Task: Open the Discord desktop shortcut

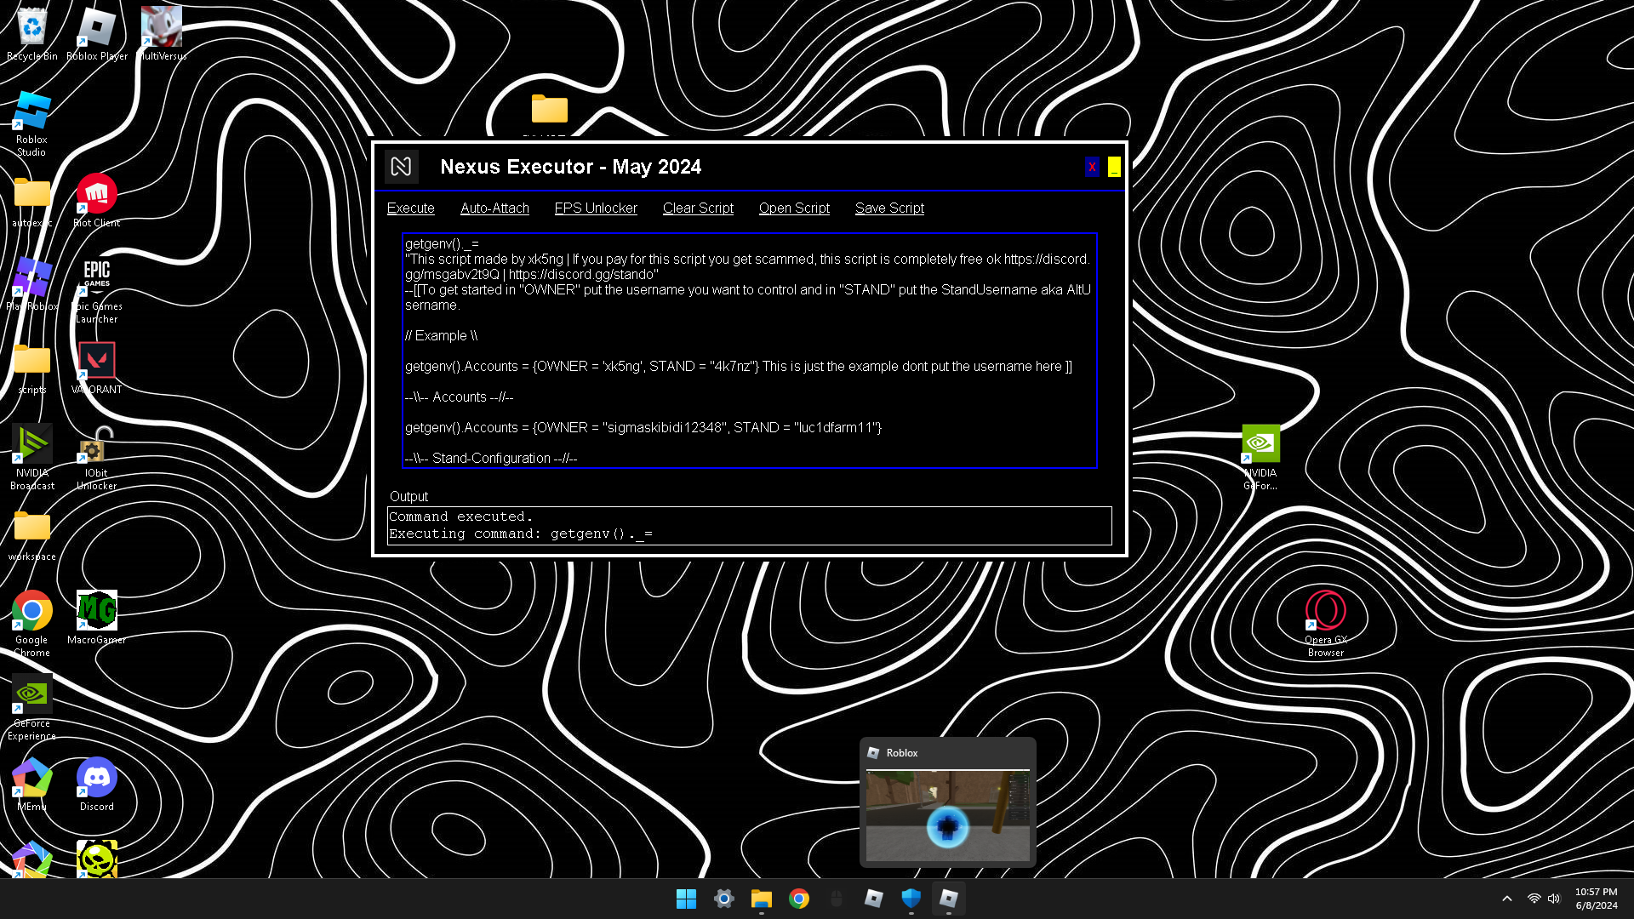Action: pyautogui.click(x=96, y=779)
